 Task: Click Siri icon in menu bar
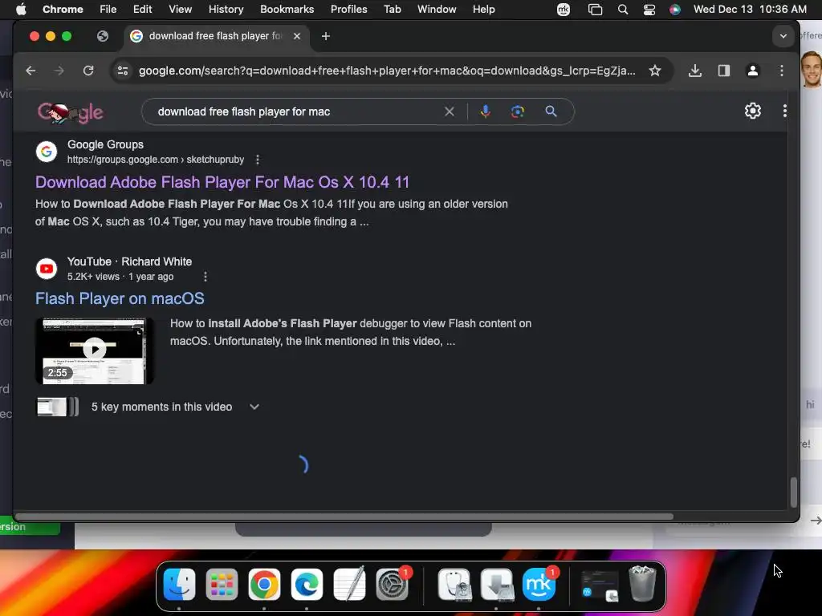coord(675,10)
